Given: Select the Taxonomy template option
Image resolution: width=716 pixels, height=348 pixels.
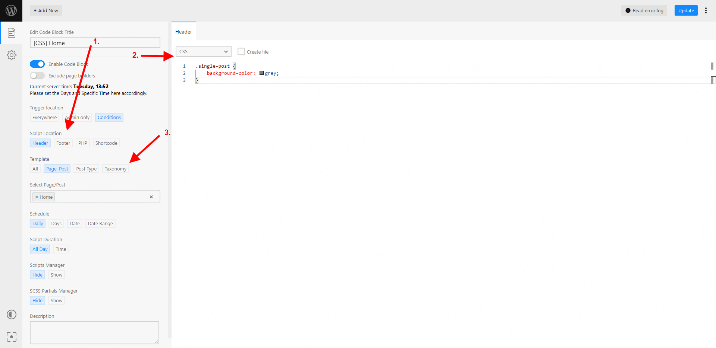Looking at the screenshot, I should click(x=115, y=169).
